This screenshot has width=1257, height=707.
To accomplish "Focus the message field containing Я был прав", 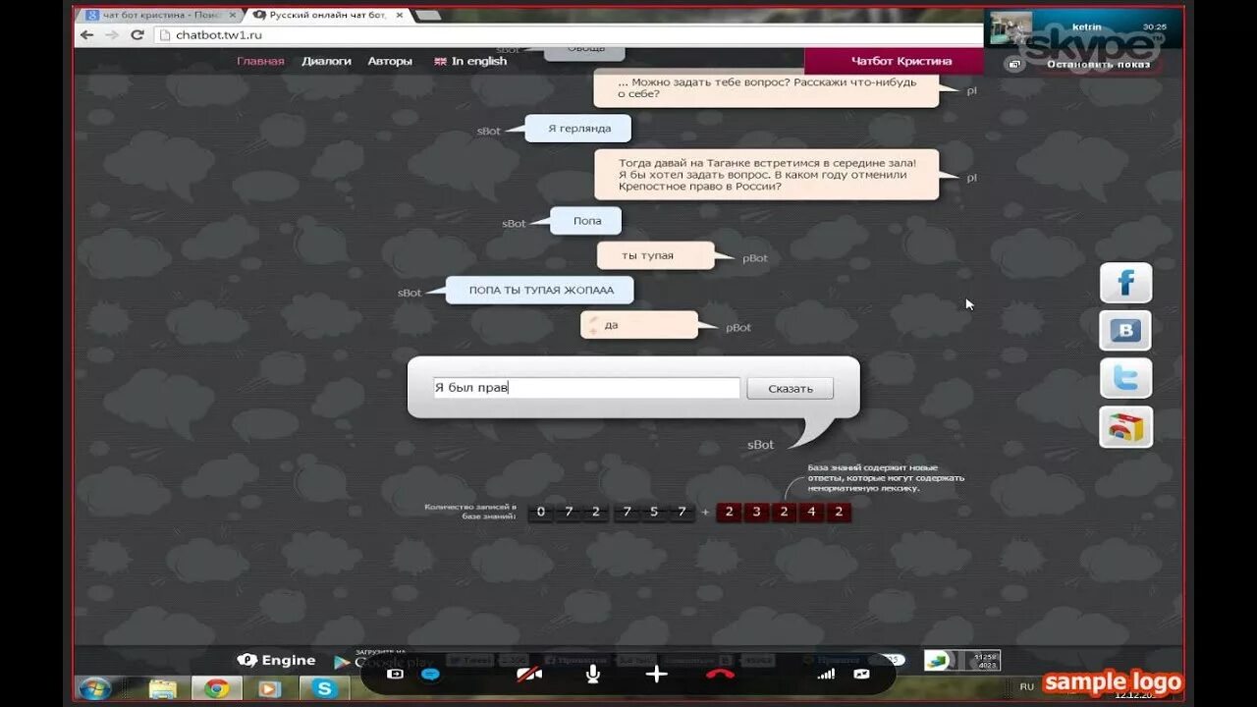I will tap(586, 388).
